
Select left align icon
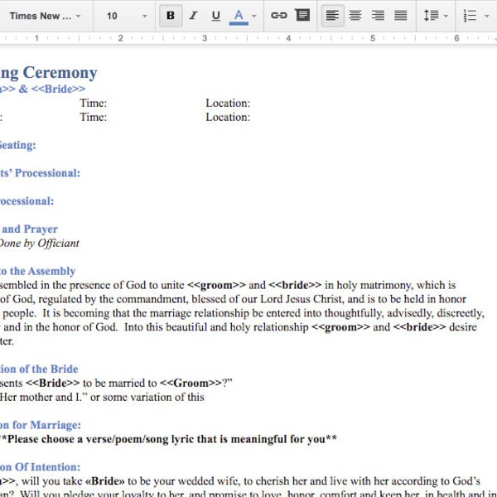(x=332, y=16)
